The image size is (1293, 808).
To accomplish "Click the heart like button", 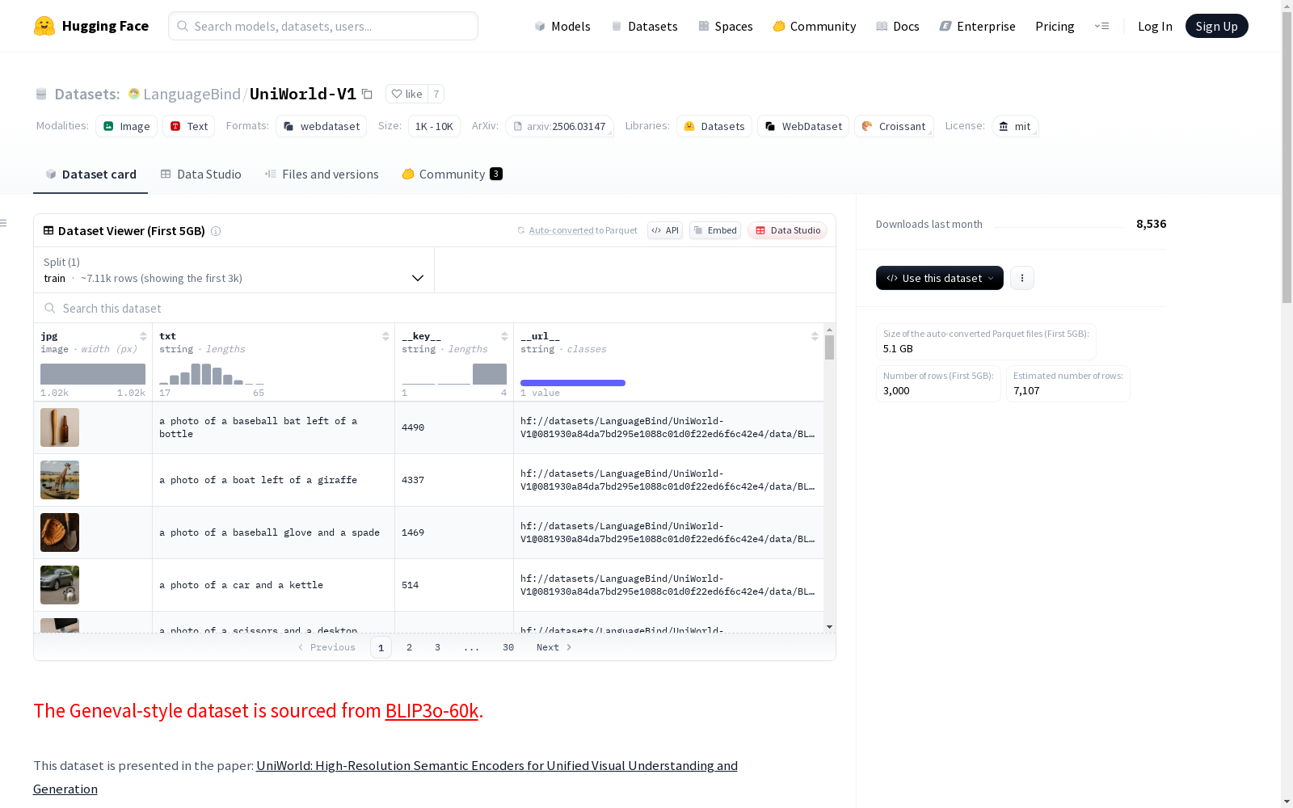I will pos(406,94).
